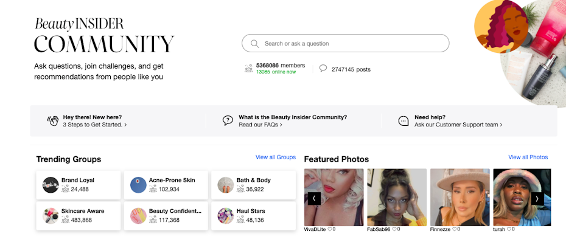Like turah's photo with the heart
This screenshot has width=566, height=248.
(509, 229)
